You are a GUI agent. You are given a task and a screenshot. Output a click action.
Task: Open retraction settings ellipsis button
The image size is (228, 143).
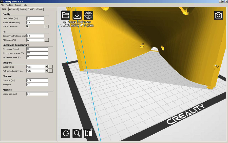point(47,26)
